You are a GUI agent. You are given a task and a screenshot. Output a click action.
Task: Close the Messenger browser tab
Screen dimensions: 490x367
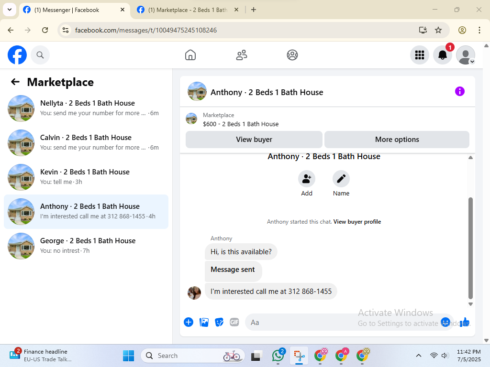(122, 10)
